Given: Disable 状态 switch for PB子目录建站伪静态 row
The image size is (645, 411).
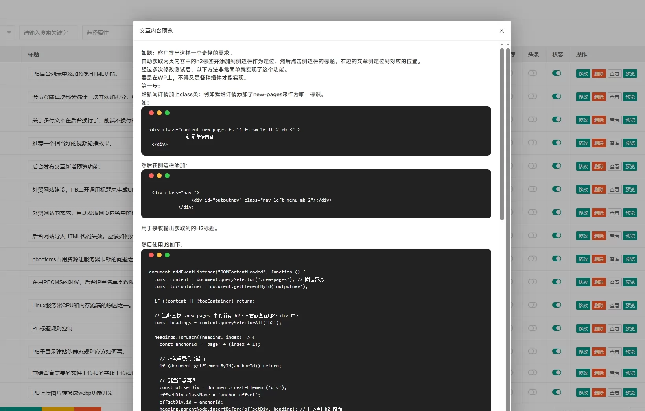Looking at the screenshot, I should 557,351.
